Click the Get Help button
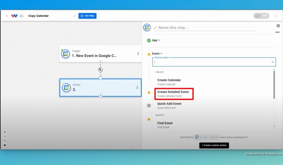The width and height of the screenshot is (283, 165). coord(87,16)
